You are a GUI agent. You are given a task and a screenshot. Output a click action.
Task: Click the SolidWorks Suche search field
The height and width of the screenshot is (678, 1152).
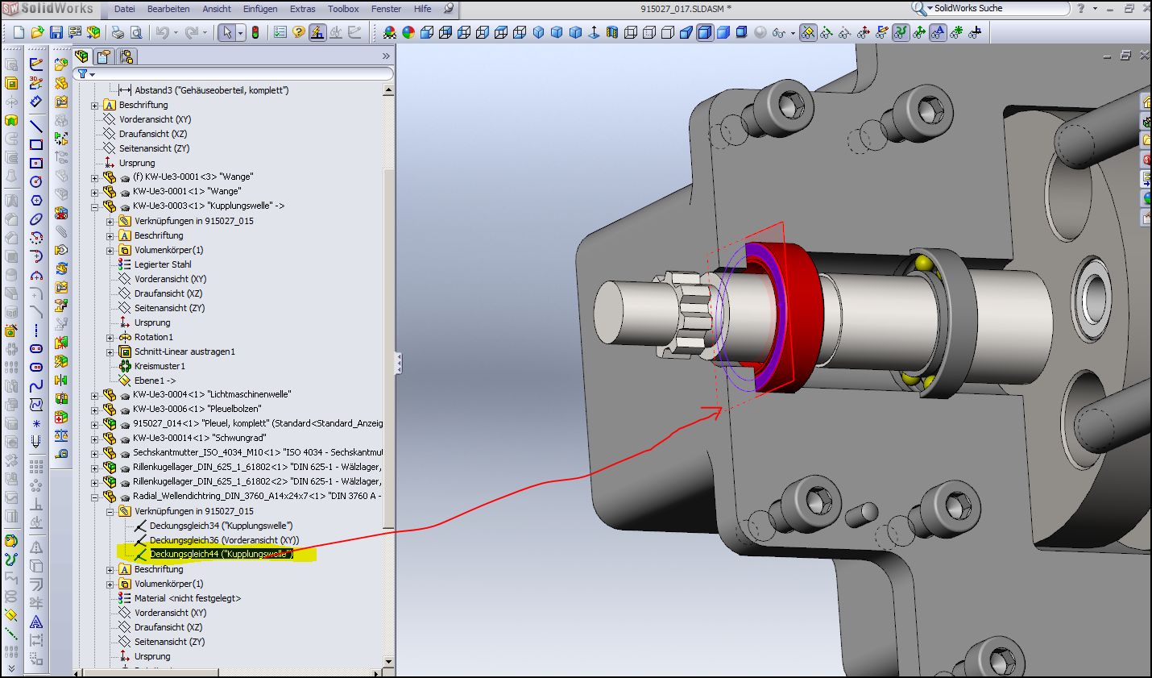pyautogui.click(x=999, y=9)
